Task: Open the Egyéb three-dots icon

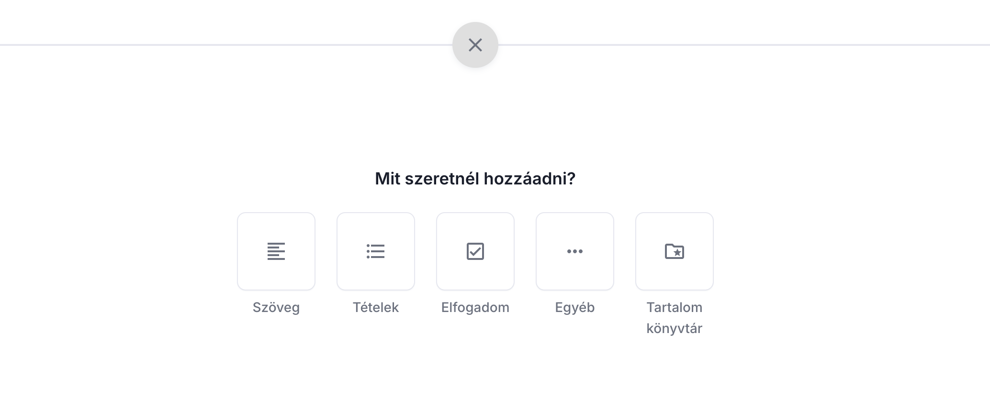Action: tap(575, 251)
